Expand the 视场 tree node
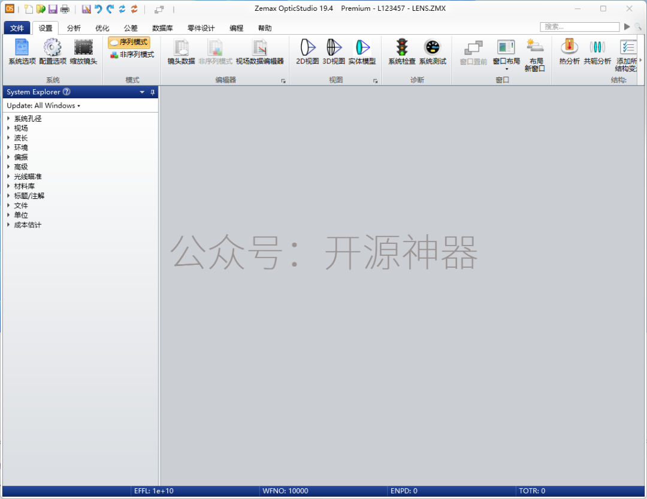 (x=8, y=128)
